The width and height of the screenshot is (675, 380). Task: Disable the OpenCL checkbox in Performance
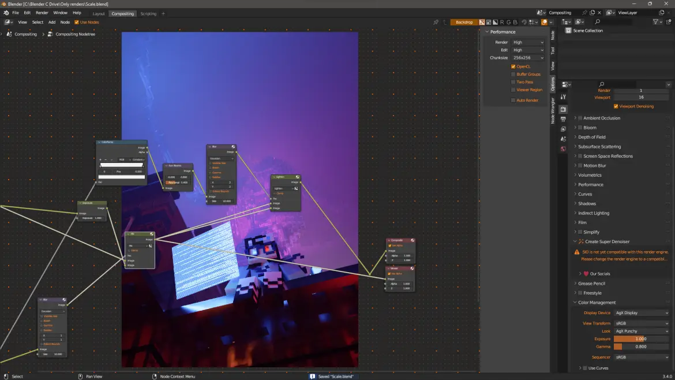[513, 66]
